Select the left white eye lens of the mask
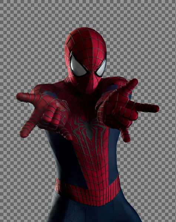Screen dimensions: 176x222 (x=78, y=67)
